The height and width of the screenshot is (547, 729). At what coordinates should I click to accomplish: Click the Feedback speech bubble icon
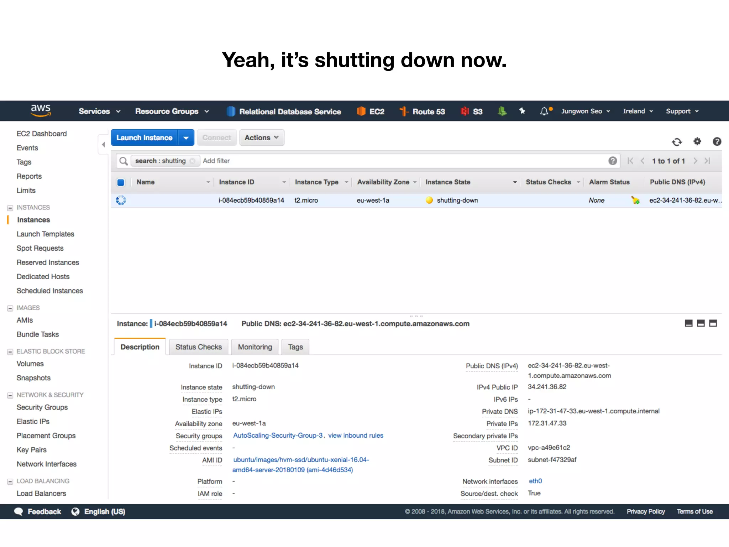(x=19, y=511)
